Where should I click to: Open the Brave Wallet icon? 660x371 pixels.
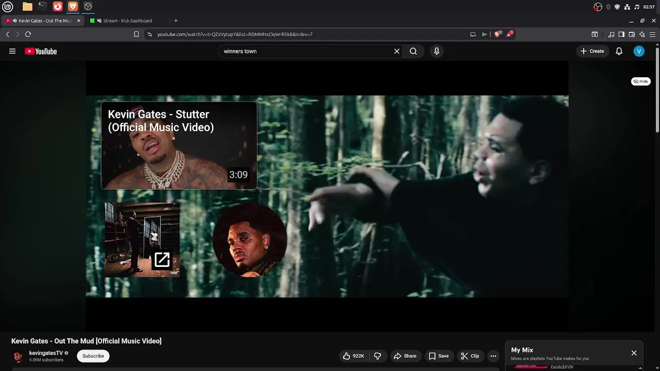point(632,34)
